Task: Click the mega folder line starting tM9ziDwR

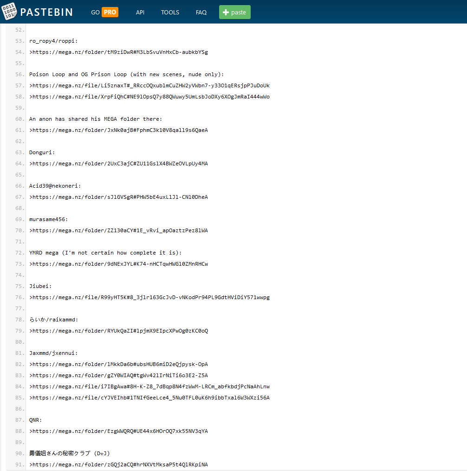Action: click(118, 52)
